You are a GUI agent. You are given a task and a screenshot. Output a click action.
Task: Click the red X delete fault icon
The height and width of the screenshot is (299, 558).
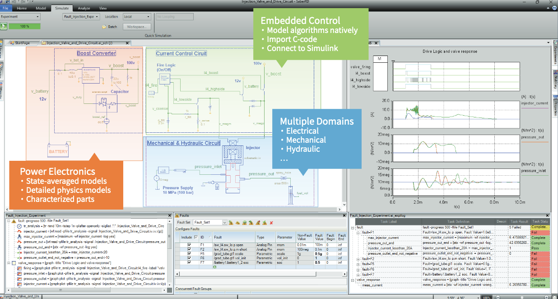(x=271, y=223)
